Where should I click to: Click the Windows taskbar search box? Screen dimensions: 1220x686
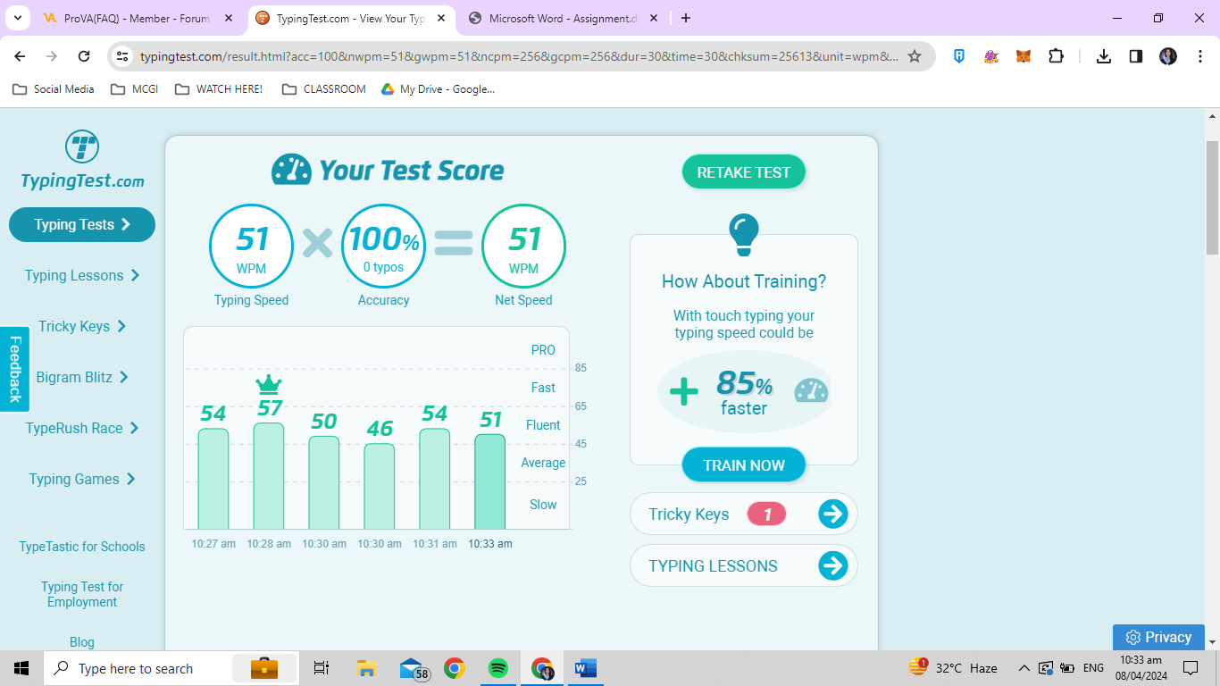(170, 668)
